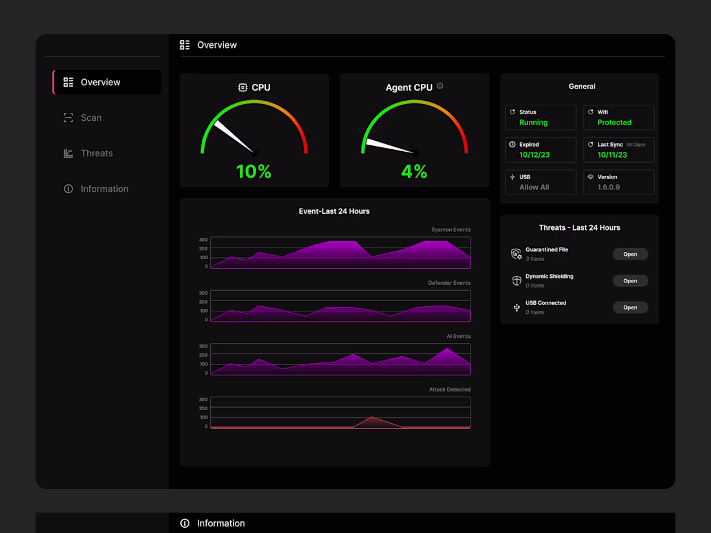711x533 pixels.
Task: Open the USB Connected items list
Action: coord(630,307)
